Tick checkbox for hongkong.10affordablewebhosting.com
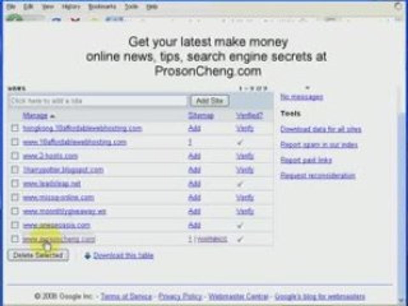The height and width of the screenshot is (306, 408). (15, 128)
